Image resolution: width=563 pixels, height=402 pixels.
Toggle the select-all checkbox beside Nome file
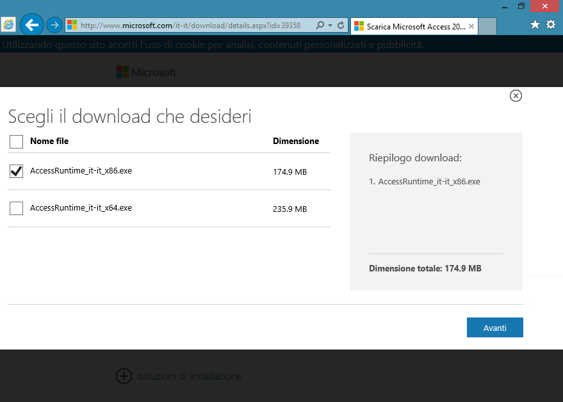click(x=17, y=141)
